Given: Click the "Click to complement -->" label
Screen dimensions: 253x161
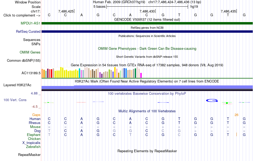Looking at the screenshot, I should pyautogui.click(x=22, y=15).
